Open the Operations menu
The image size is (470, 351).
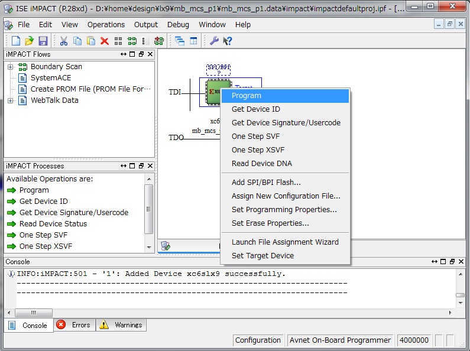(106, 25)
